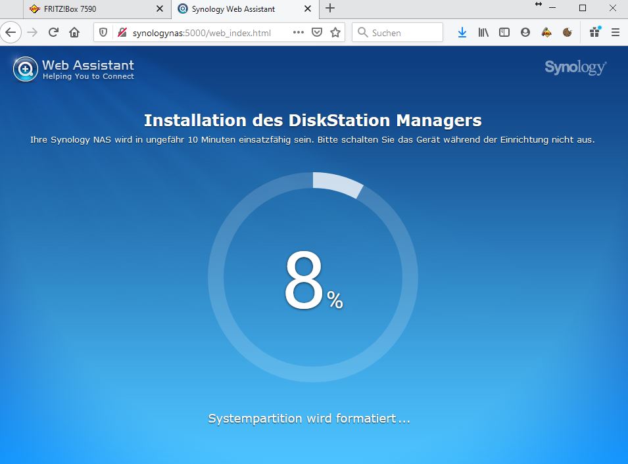
Task: Open the downloads panel
Action: pos(462,32)
